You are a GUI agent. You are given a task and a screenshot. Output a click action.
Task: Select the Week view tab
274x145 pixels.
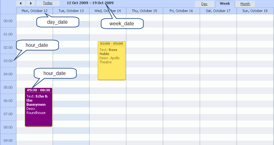coord(225,4)
